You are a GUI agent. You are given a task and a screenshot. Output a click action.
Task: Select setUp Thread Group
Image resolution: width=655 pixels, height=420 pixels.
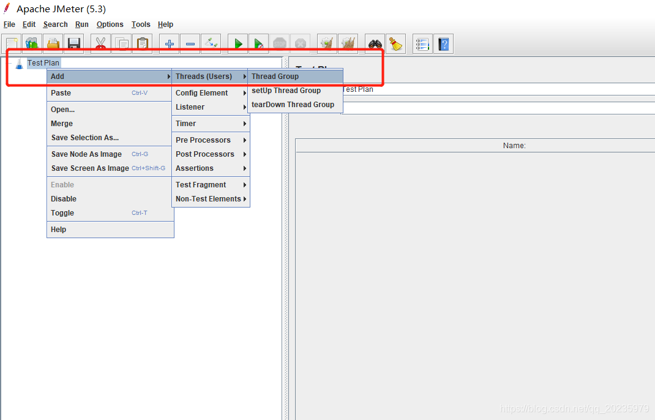click(x=295, y=90)
